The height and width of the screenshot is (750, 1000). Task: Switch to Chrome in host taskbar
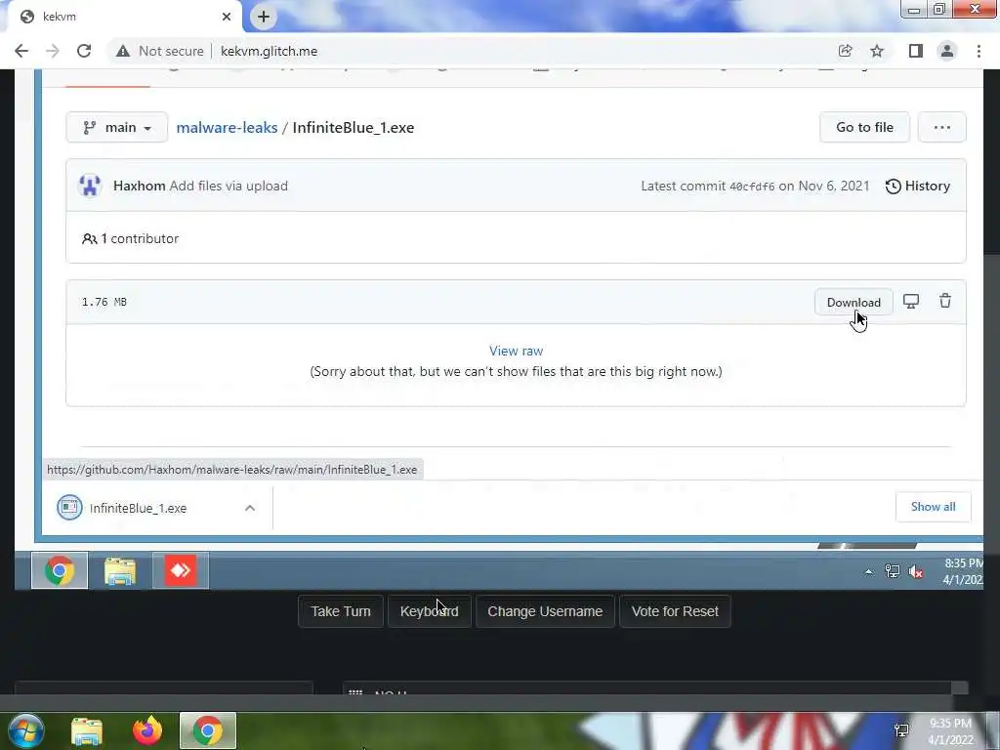point(208,730)
